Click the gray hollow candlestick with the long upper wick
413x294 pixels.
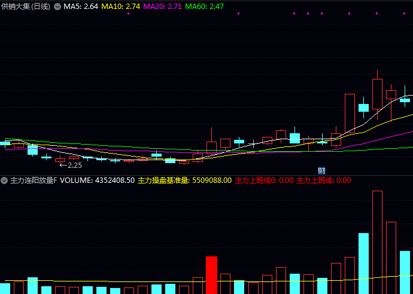211,146
